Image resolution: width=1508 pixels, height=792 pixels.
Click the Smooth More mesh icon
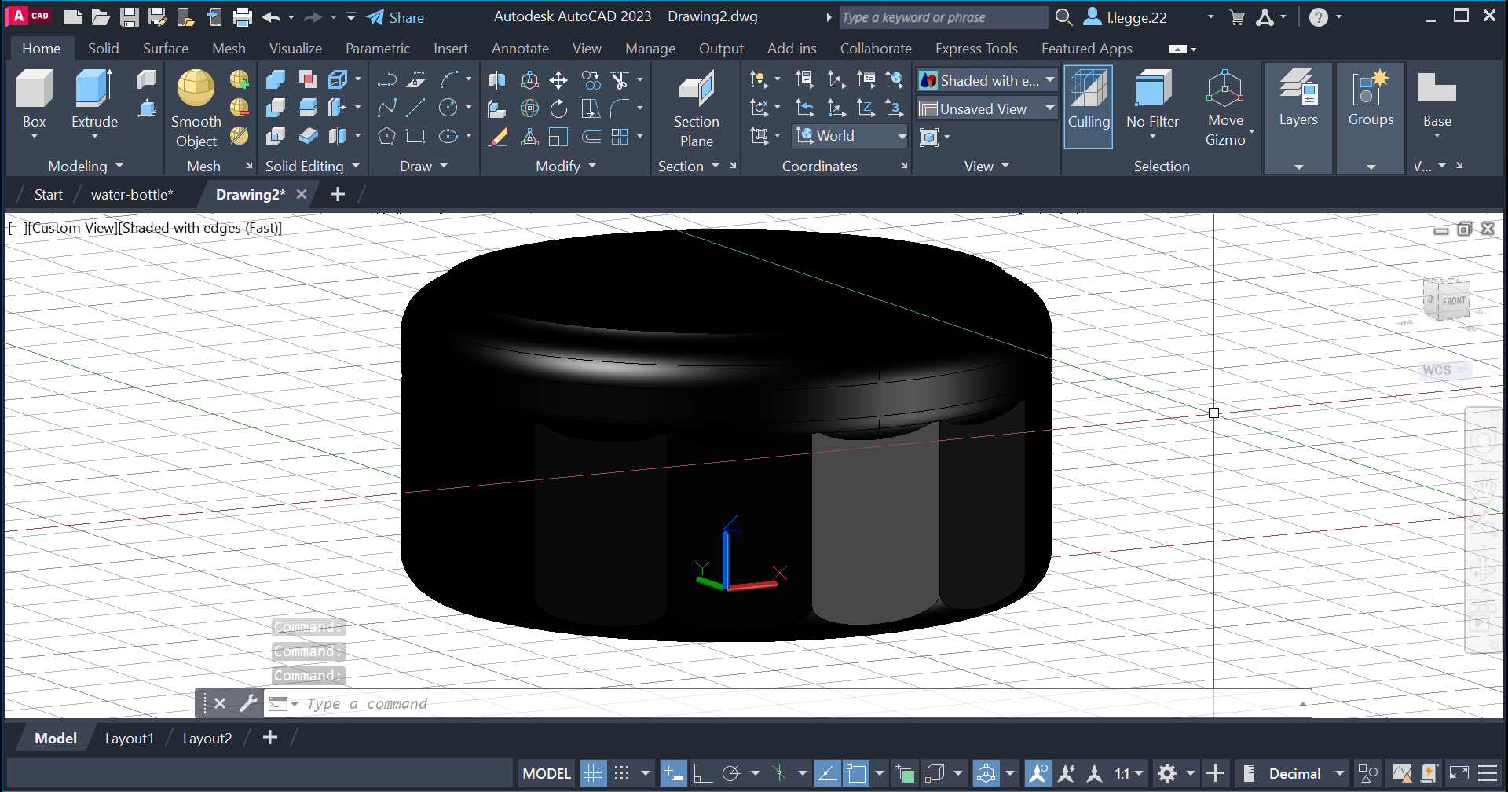pyautogui.click(x=240, y=79)
